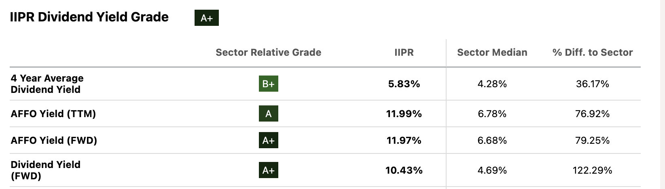Click the overall A+ grade badge beside the title

point(206,18)
